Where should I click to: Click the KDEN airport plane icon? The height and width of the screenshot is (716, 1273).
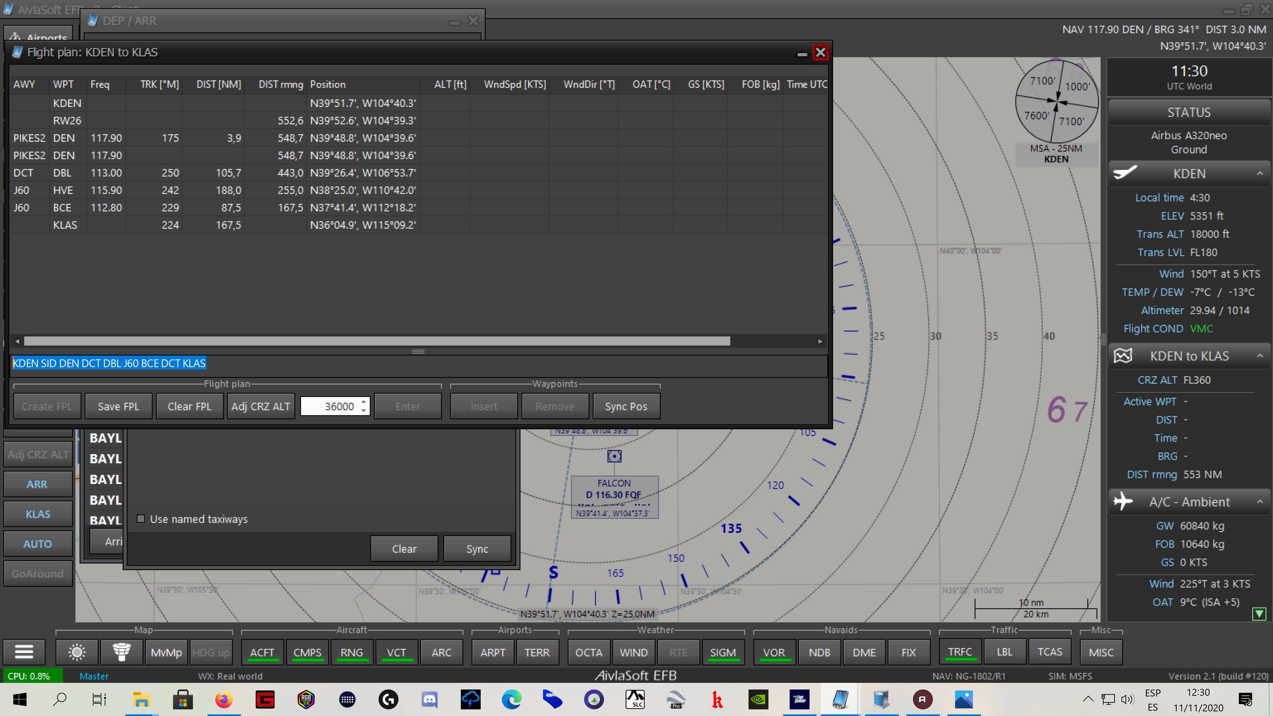[1125, 173]
